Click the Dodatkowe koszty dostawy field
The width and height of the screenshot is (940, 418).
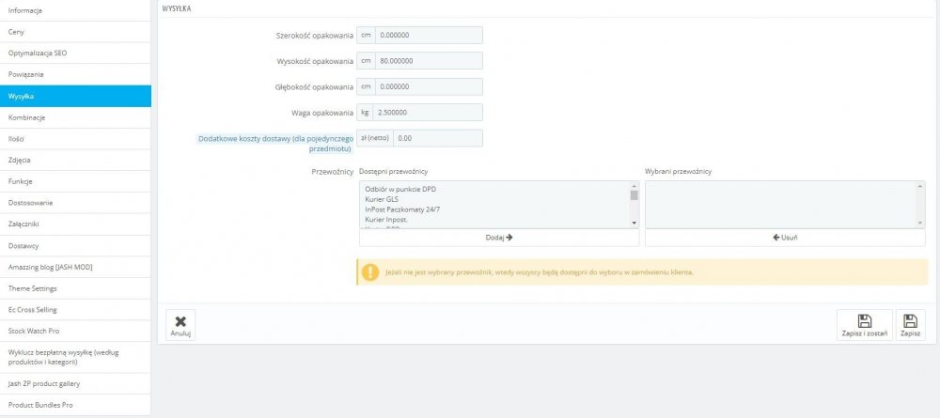click(x=438, y=138)
